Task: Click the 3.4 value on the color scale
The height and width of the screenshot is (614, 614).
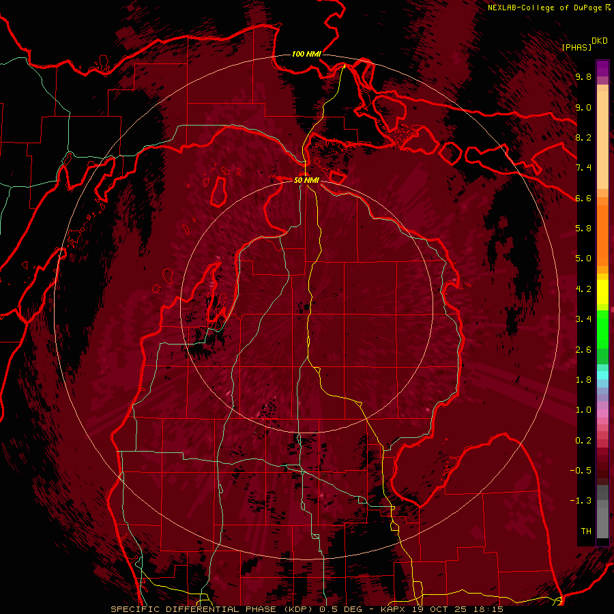Action: (583, 319)
